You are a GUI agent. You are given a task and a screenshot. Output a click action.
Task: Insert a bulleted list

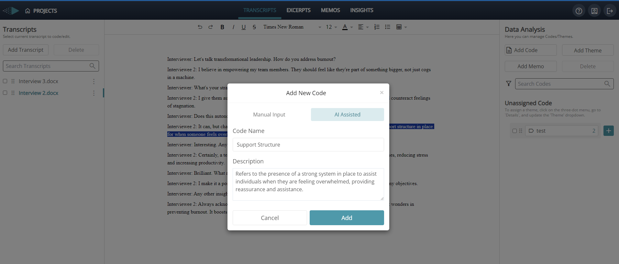388,27
